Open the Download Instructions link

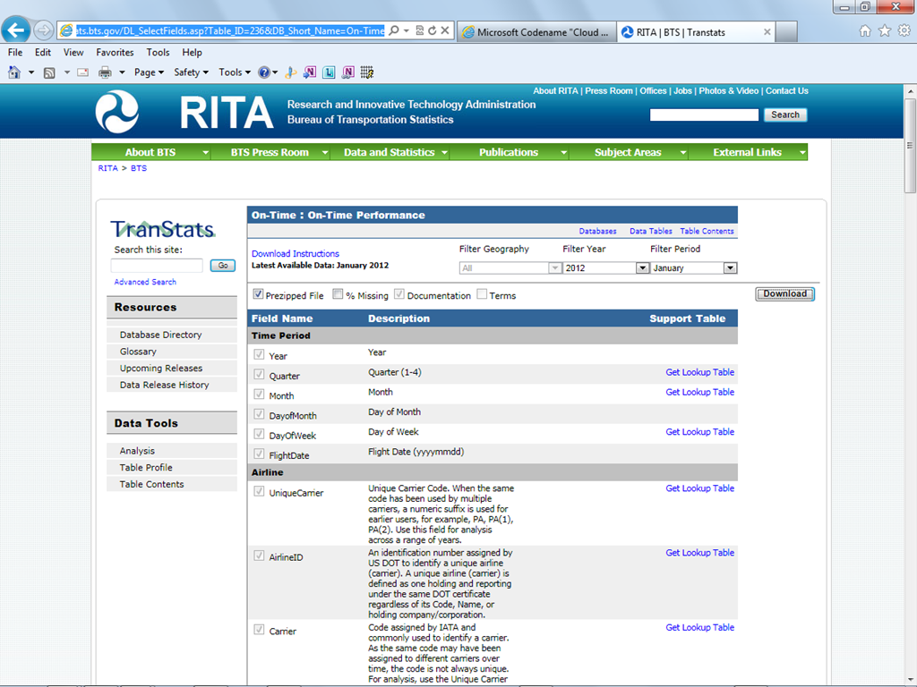coord(296,253)
